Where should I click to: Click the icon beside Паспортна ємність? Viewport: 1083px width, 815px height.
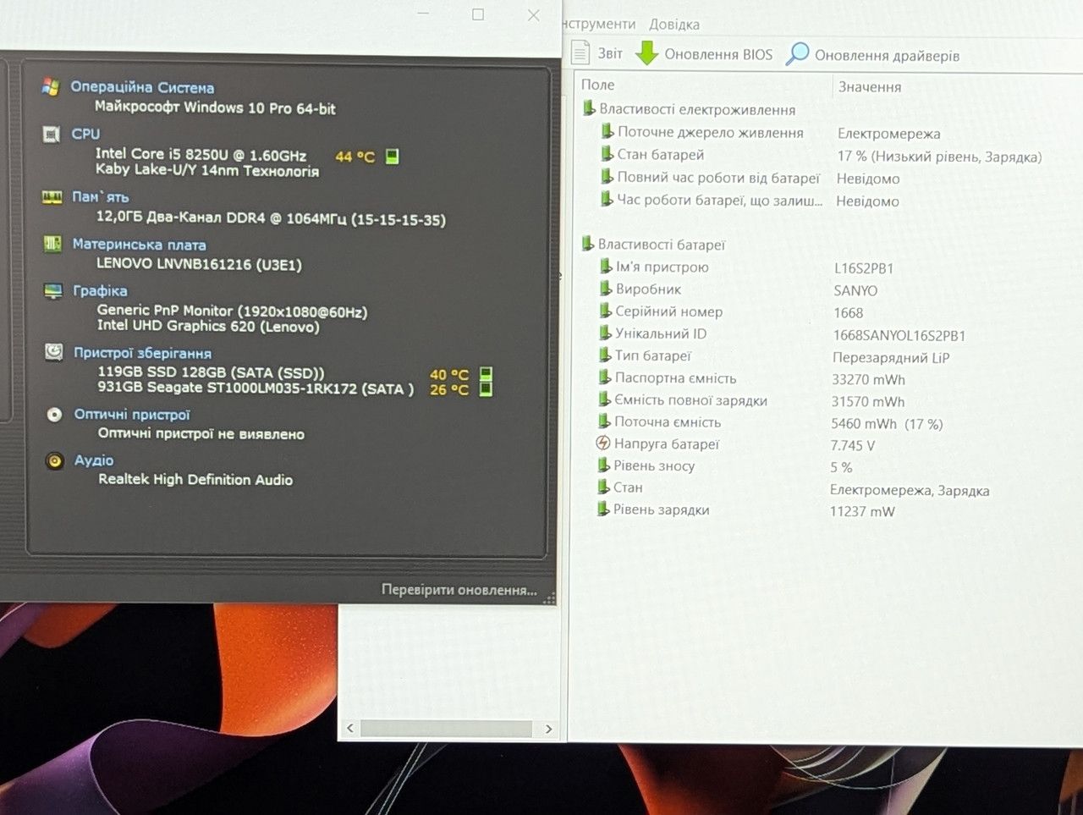605,377
